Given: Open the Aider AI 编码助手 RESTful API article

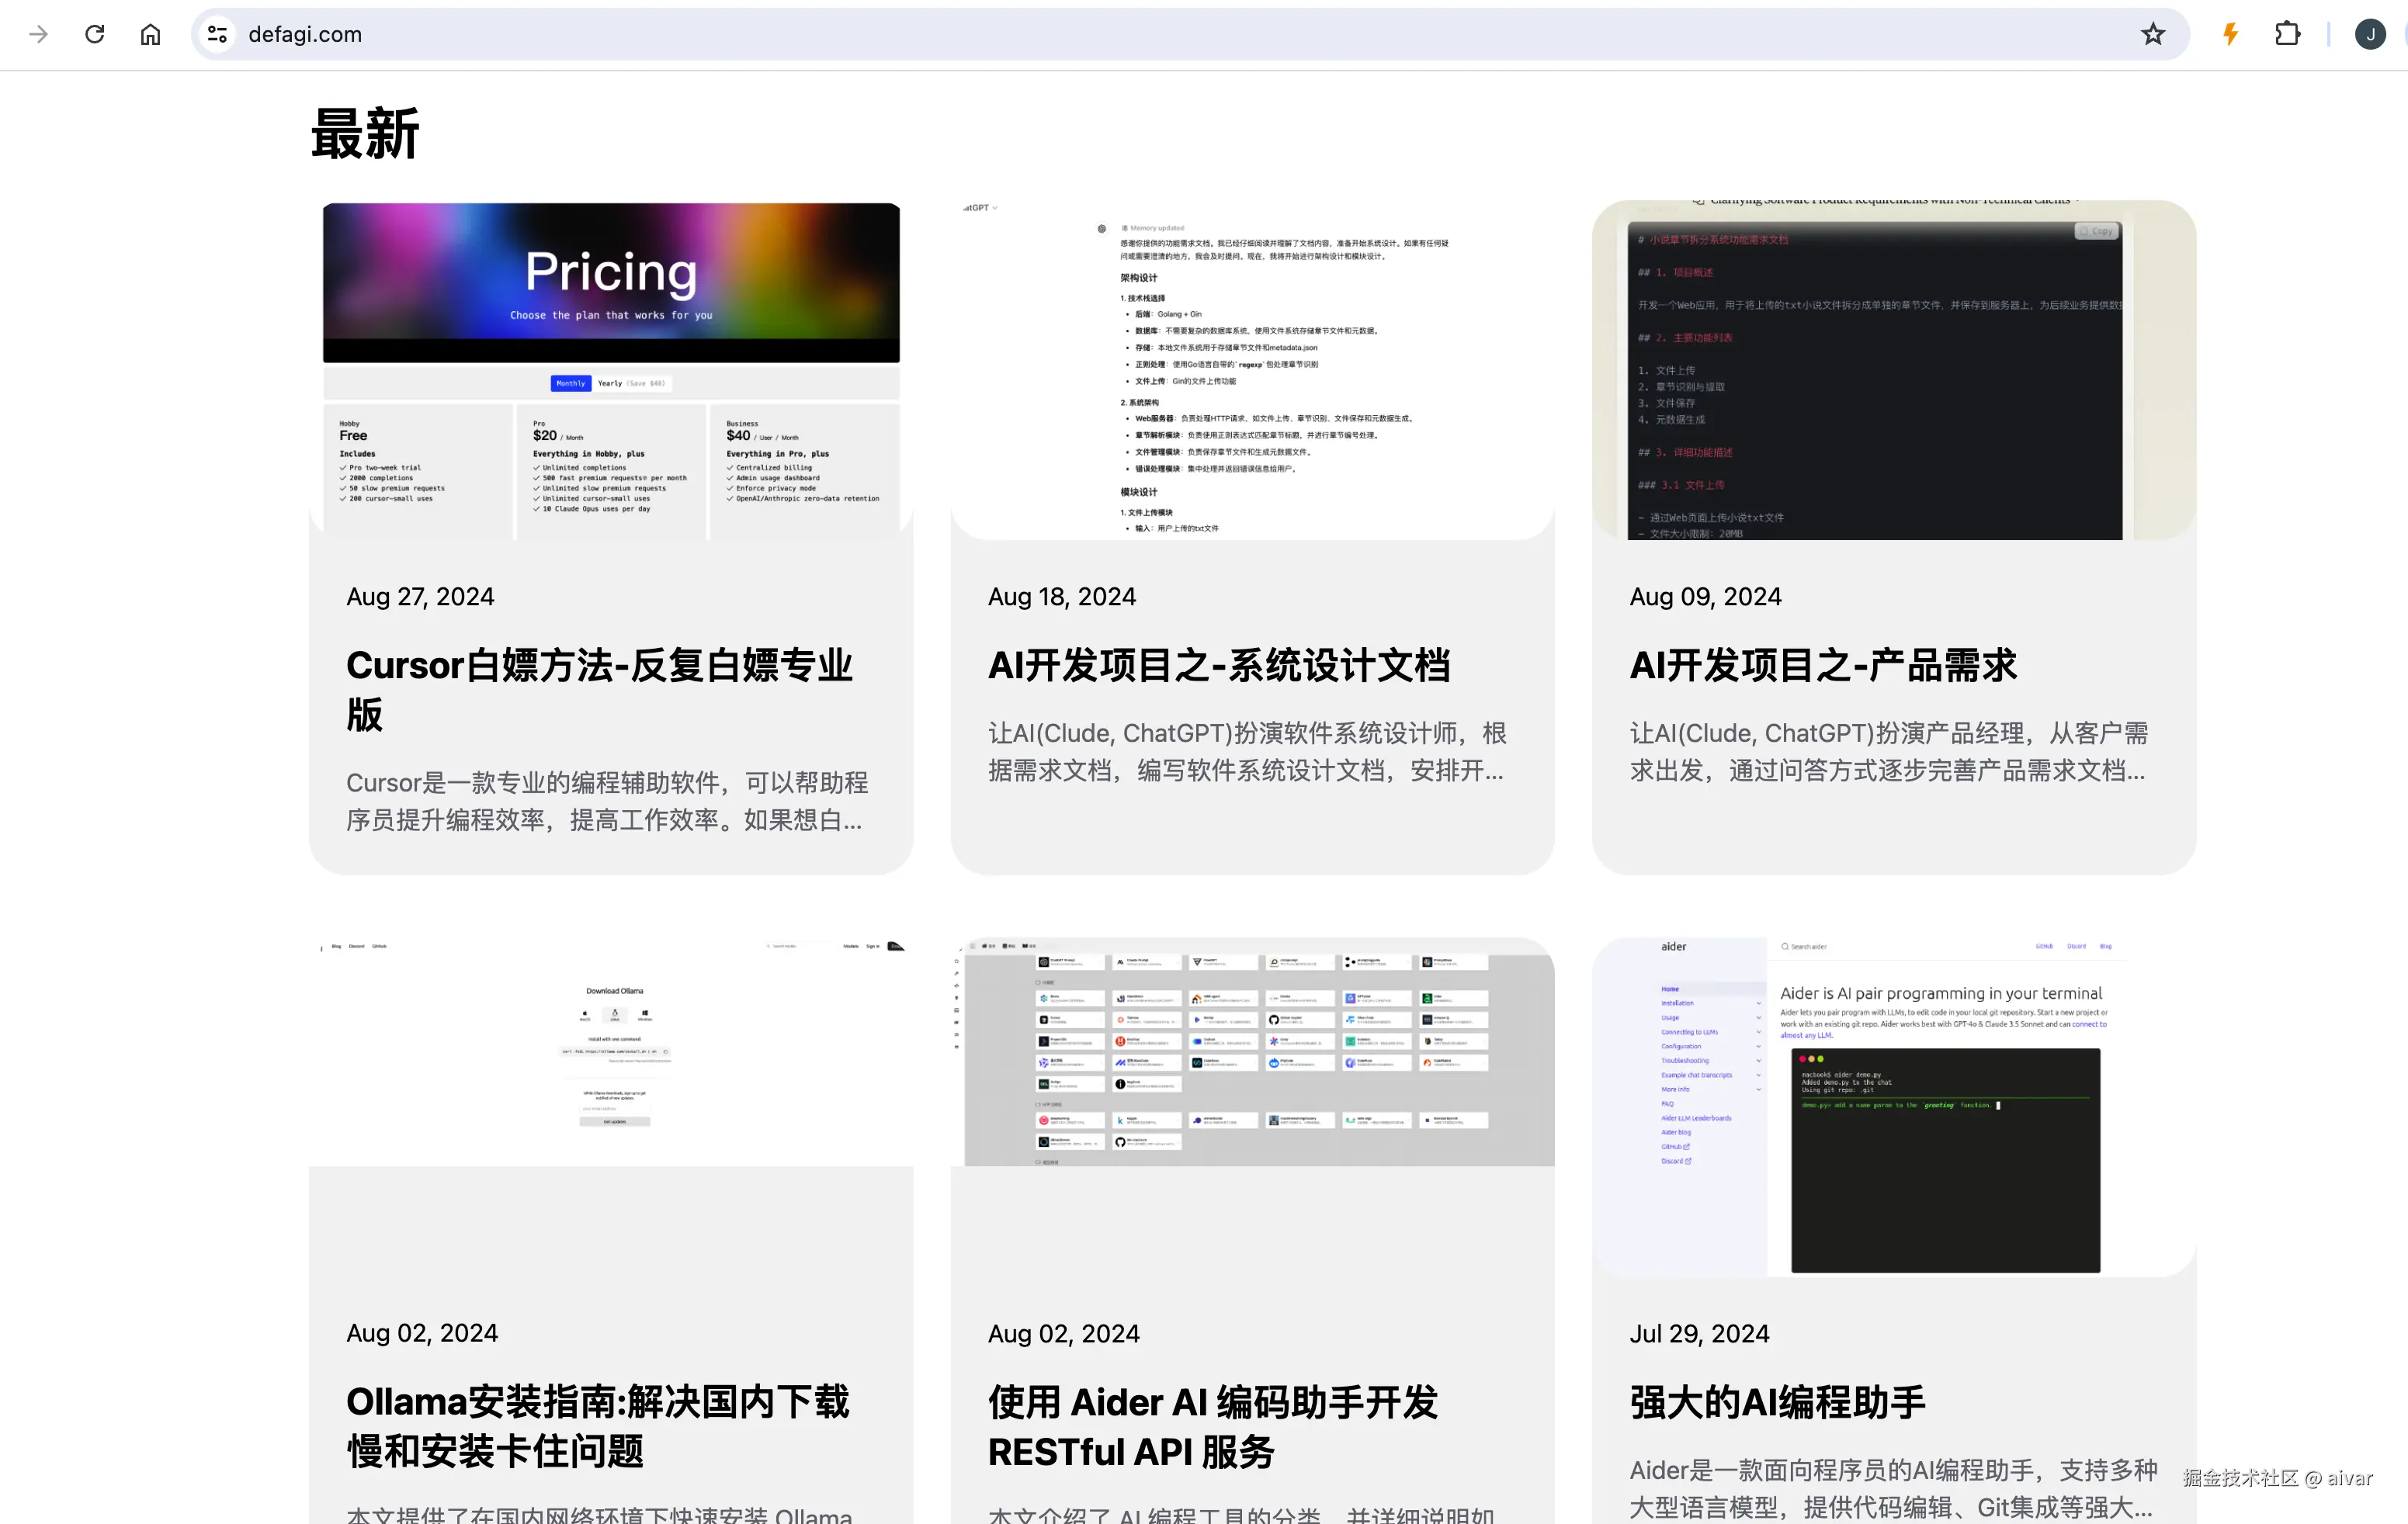Looking at the screenshot, I should (1212, 1426).
